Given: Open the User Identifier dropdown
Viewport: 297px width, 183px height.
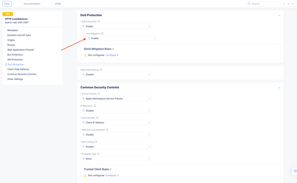Looking at the screenshot, I should click(116, 123).
